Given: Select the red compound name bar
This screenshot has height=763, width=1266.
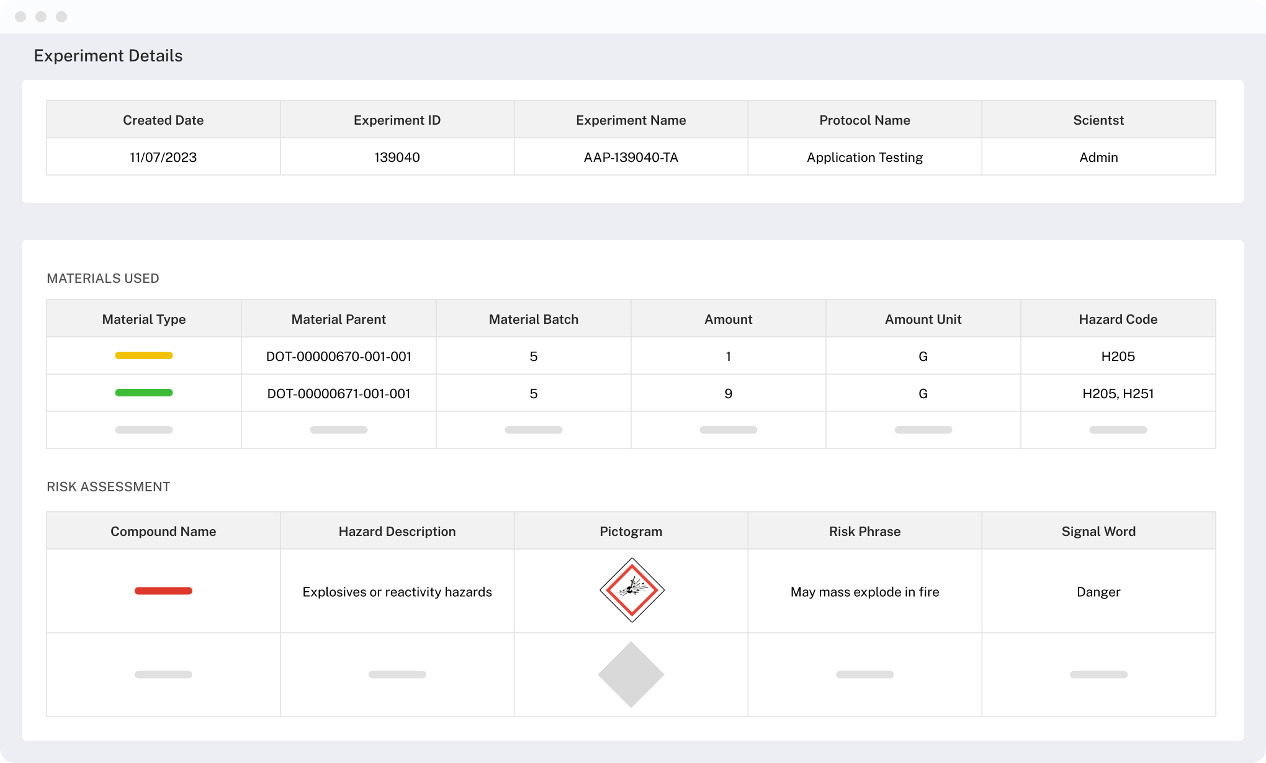Looking at the screenshot, I should (163, 591).
